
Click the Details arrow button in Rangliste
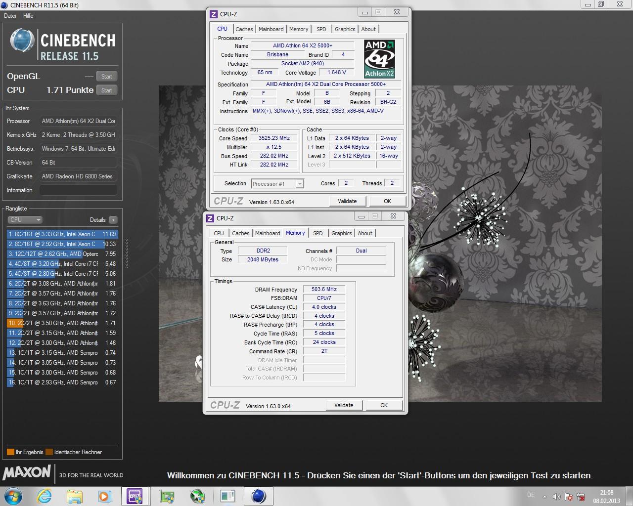click(113, 220)
